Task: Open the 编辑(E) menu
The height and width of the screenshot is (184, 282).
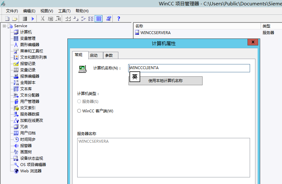Action: [x=28, y=10]
